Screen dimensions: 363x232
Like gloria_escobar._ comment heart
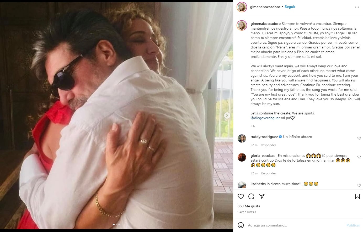point(359,157)
